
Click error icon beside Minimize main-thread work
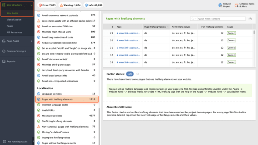click(x=39, y=32)
